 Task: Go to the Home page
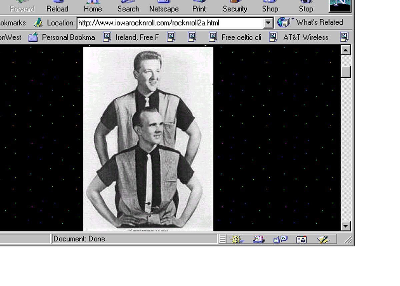click(93, 7)
